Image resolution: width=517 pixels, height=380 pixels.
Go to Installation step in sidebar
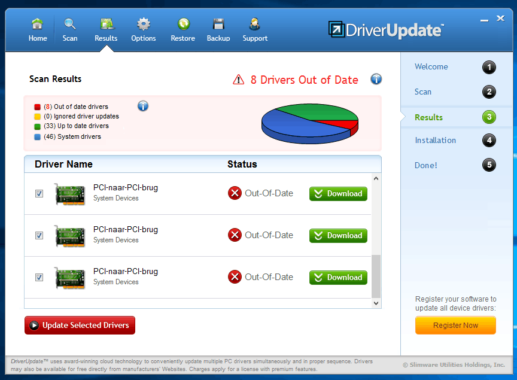click(x=435, y=140)
